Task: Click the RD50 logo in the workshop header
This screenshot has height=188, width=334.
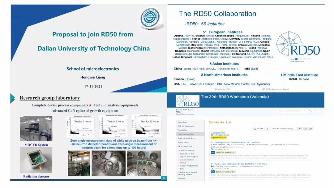Action: point(187,101)
